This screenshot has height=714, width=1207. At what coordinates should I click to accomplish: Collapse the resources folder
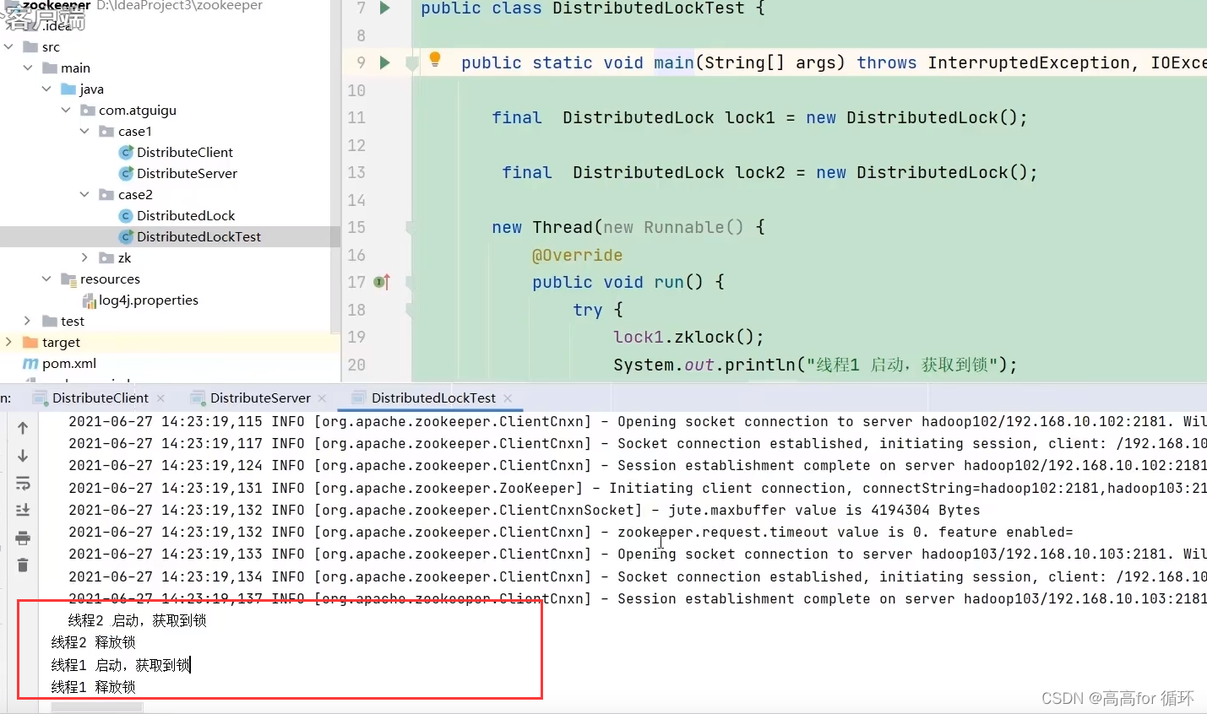click(x=46, y=279)
